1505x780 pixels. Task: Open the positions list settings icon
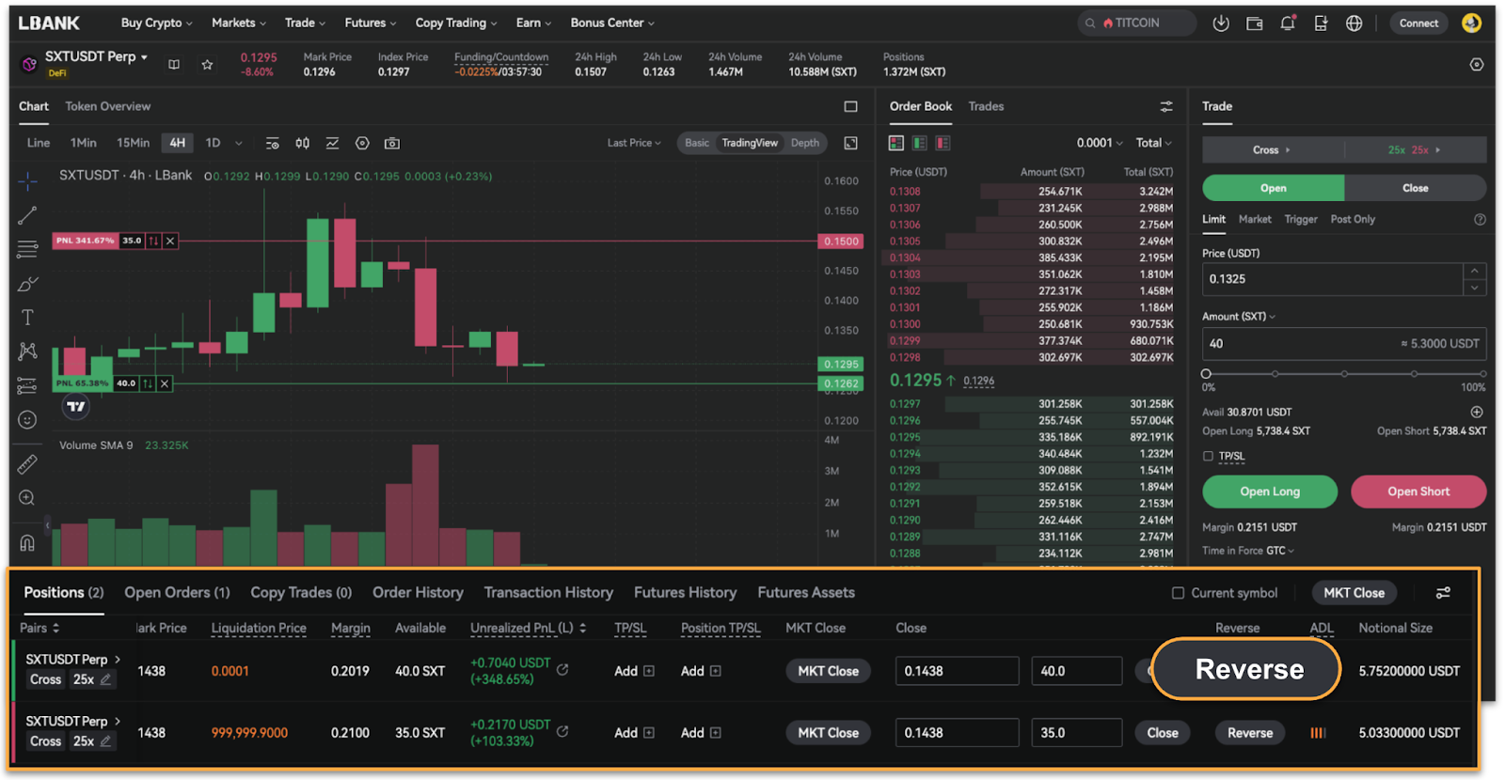coord(1443,593)
